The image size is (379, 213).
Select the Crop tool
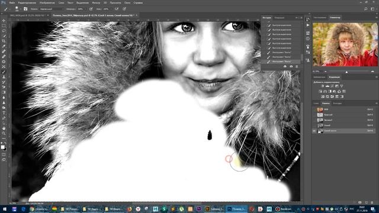4,41
